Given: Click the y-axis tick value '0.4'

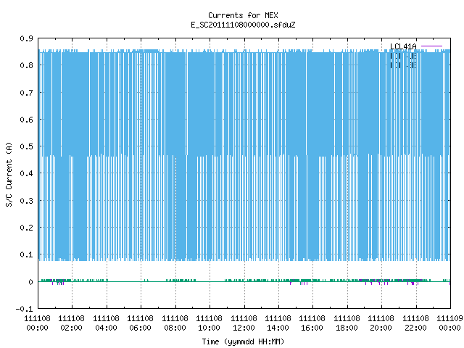Looking at the screenshot, I should tap(26, 173).
